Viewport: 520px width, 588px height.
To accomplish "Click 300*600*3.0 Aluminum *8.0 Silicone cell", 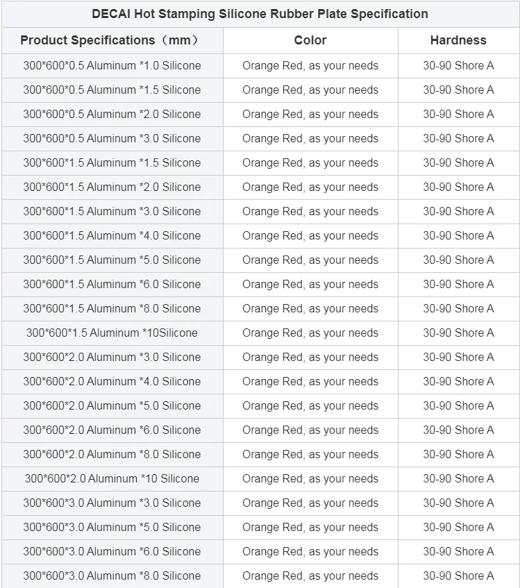I will click(x=112, y=576).
